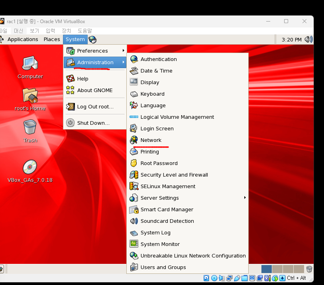This screenshot has height=285, width=324.
Task: Switch to first blue workspace
Action: pos(267,269)
